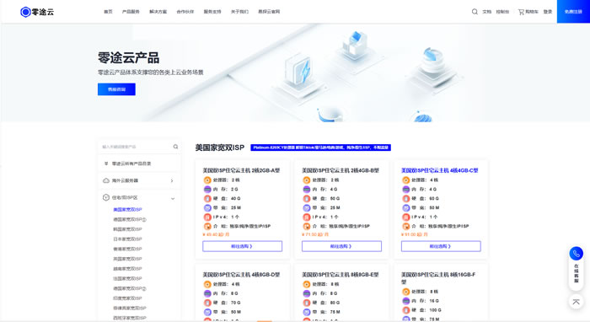
Task: Click the processor icon in the 4核8GB-D型 card
Action: (207, 284)
